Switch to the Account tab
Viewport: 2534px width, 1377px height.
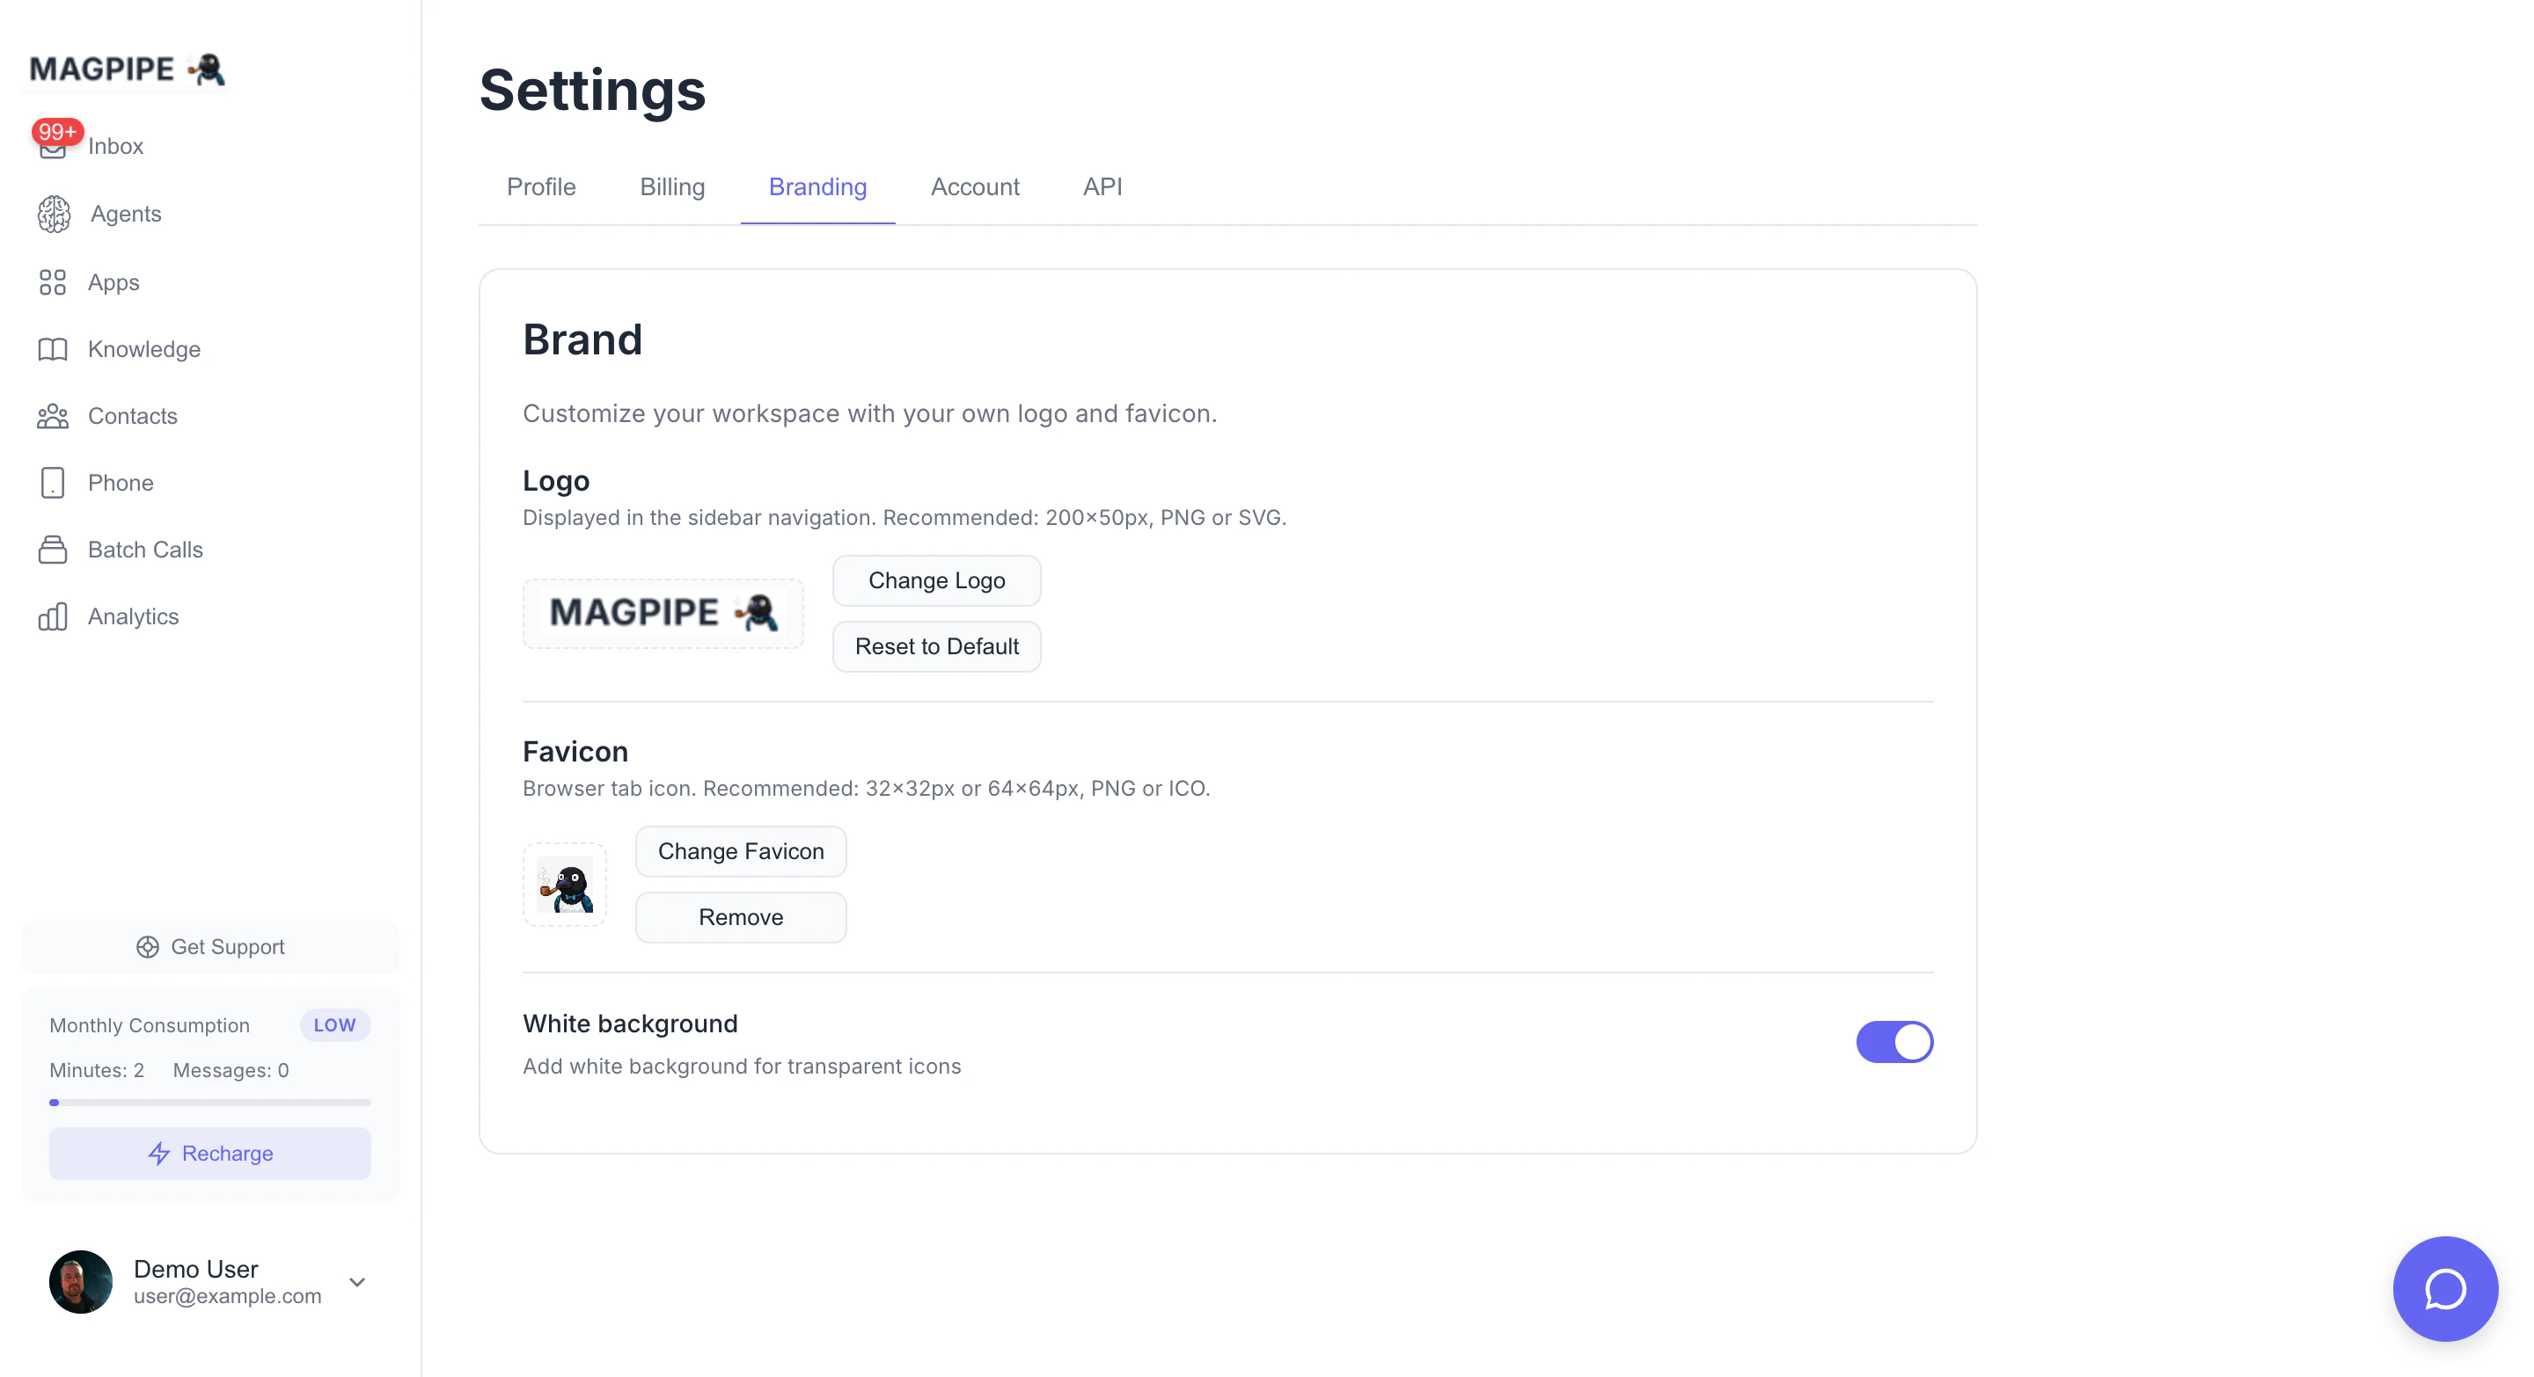pyautogui.click(x=974, y=186)
